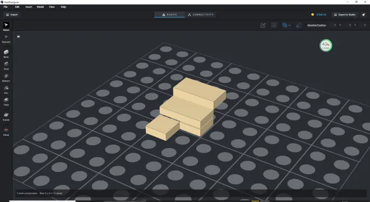Image resolution: width=370 pixels, height=202 pixels.
Task: Switch to the Shape tab
Action: click(x=169, y=15)
